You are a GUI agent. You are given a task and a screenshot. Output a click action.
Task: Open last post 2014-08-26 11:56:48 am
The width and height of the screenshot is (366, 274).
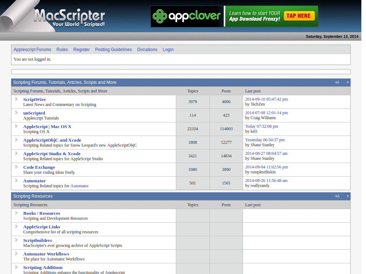(266, 180)
